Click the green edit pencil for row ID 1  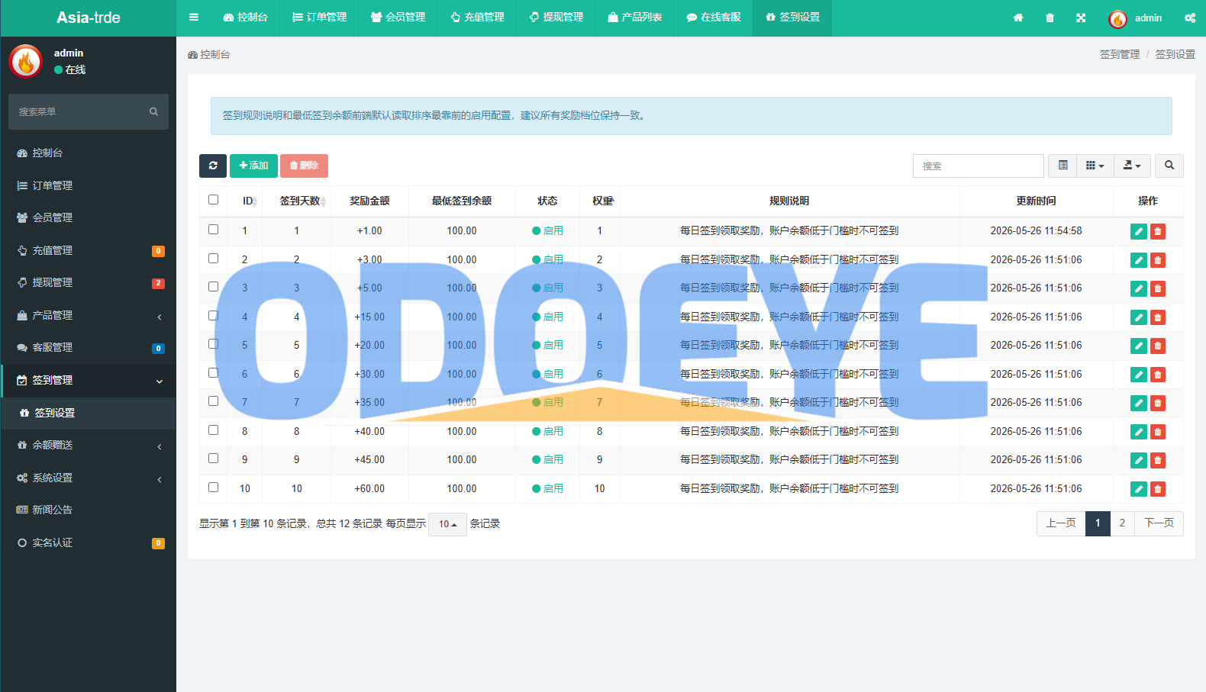point(1138,231)
